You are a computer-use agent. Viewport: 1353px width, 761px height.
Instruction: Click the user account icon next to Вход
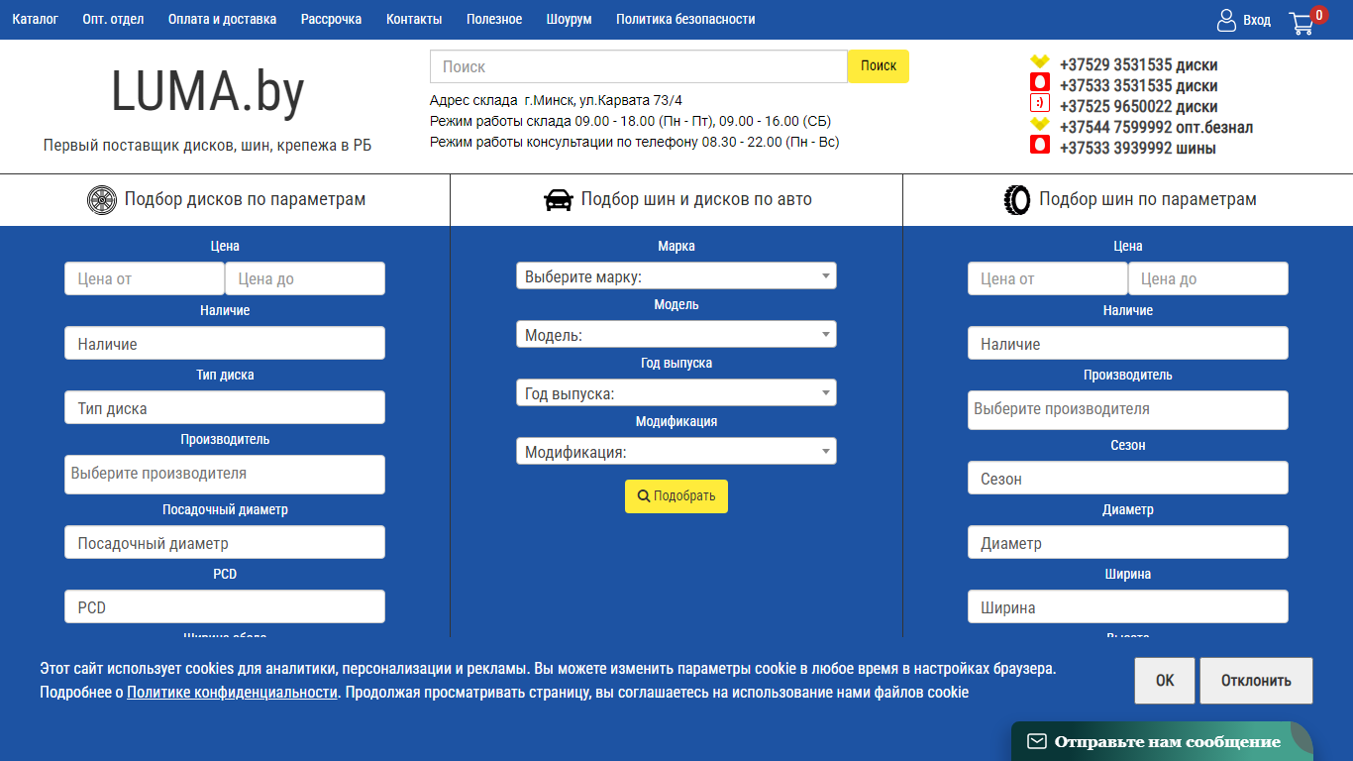[1226, 20]
